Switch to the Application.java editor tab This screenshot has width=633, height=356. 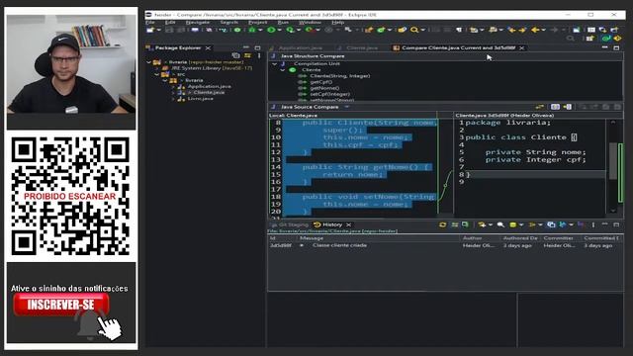tap(301, 47)
